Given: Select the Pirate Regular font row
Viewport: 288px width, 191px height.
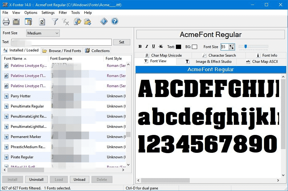Looking at the screenshot, I should click(64, 157).
